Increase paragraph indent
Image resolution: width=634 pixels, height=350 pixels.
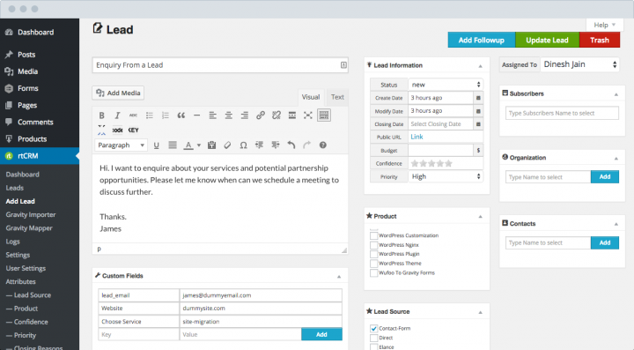coord(276,145)
